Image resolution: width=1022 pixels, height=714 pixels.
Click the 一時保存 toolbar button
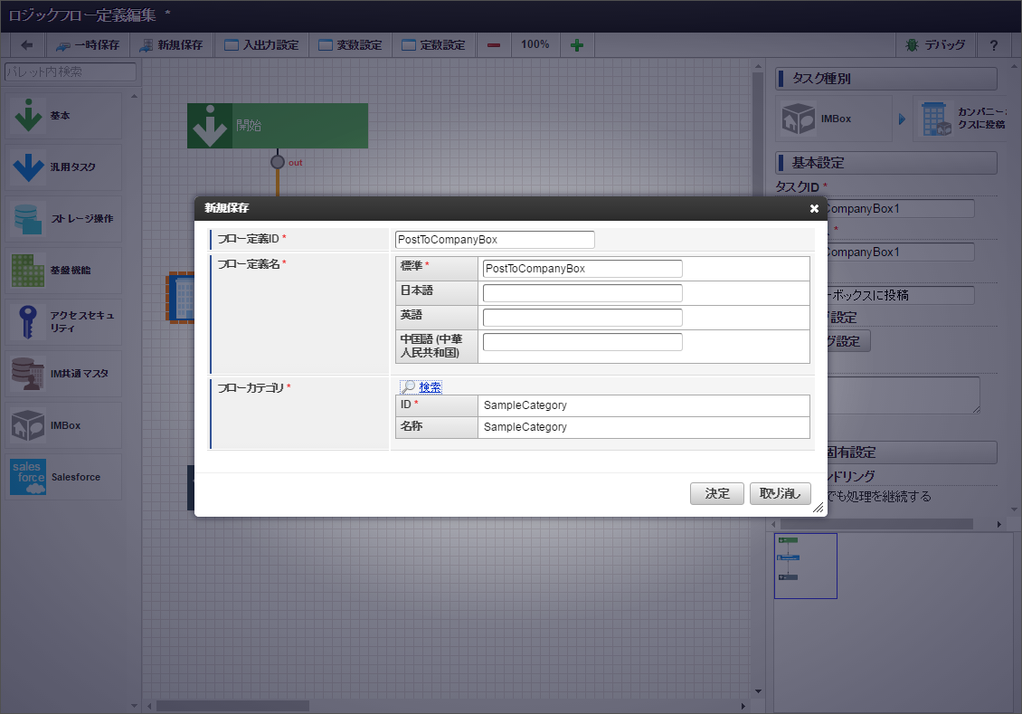[x=88, y=45]
